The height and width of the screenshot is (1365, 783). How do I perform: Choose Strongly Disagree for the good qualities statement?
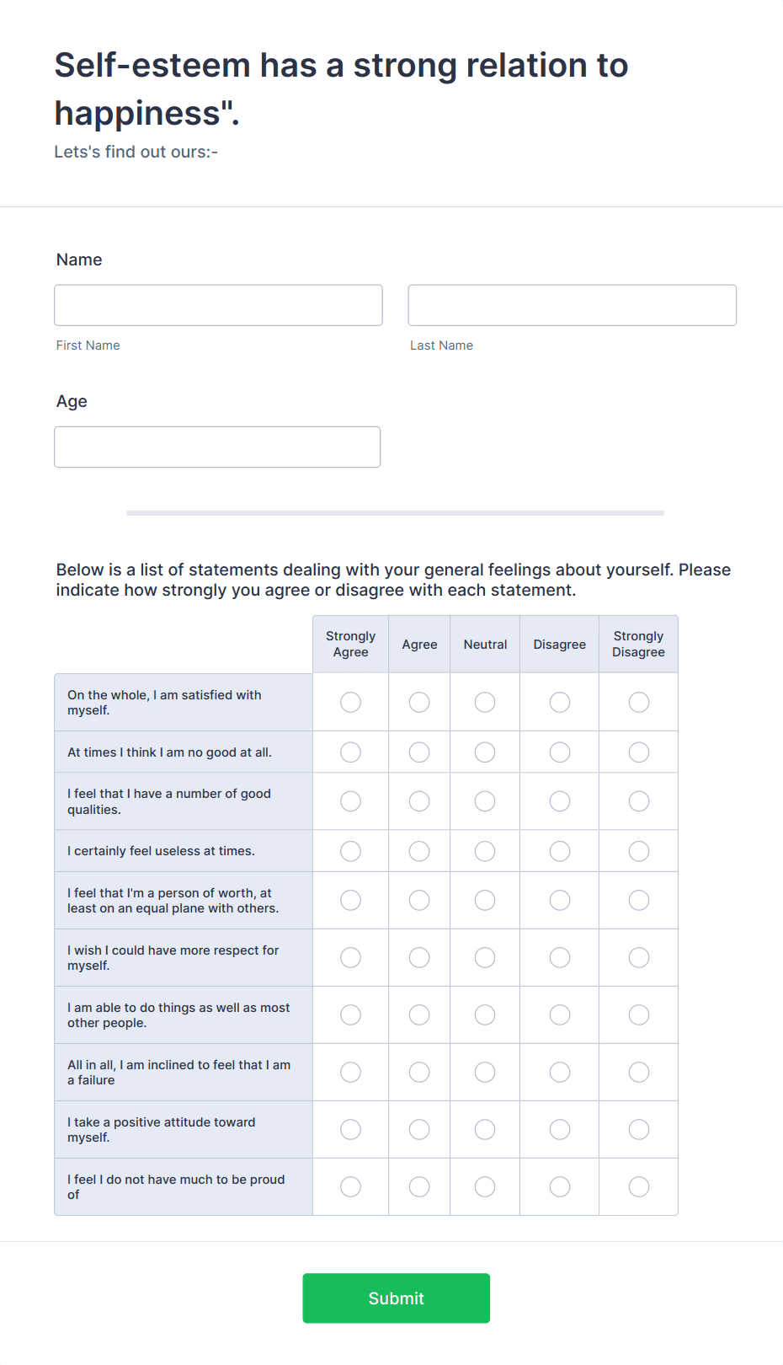(x=638, y=801)
